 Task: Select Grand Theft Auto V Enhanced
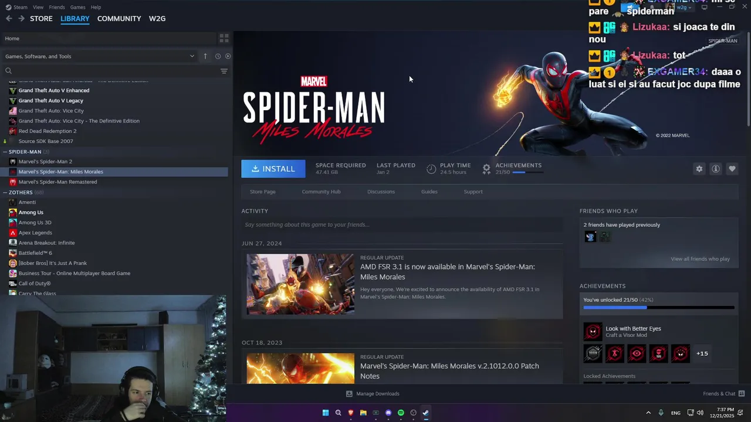pyautogui.click(x=53, y=90)
